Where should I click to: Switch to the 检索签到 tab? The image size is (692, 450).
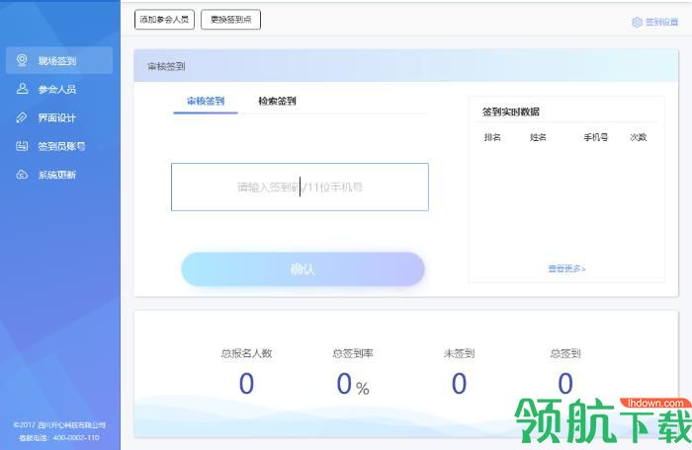coord(277,101)
